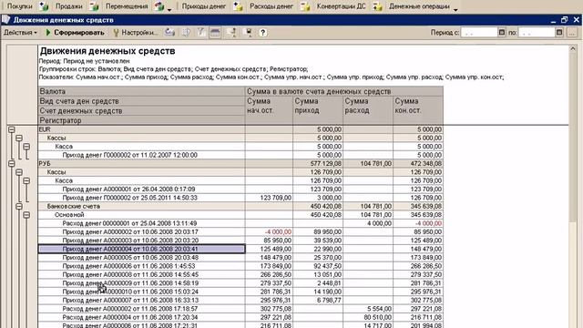
Task: Collapse the Кассы group under EUR
Action: 19,138
